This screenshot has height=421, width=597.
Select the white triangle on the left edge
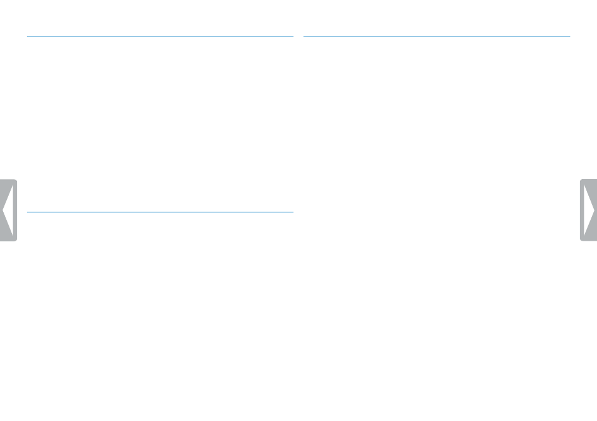8,210
